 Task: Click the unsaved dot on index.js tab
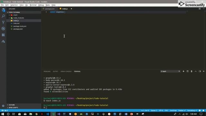point(71,9)
